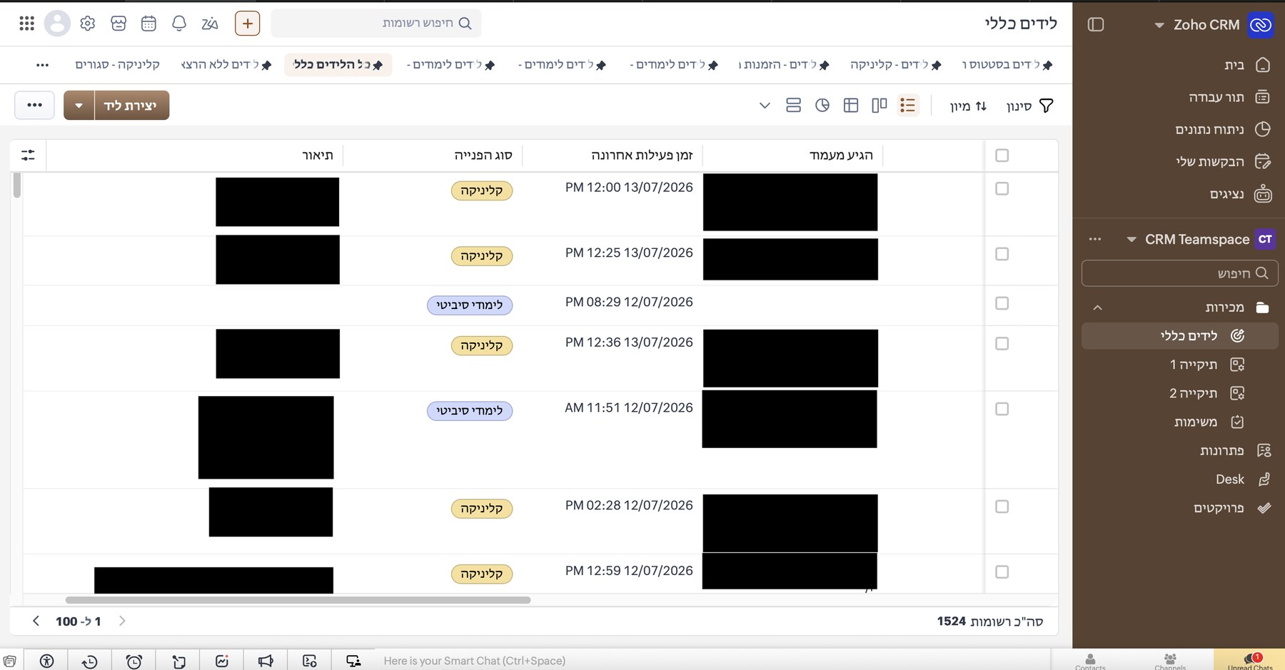Open the apps grid launcher icon
The width and height of the screenshot is (1285, 670).
pos(26,24)
